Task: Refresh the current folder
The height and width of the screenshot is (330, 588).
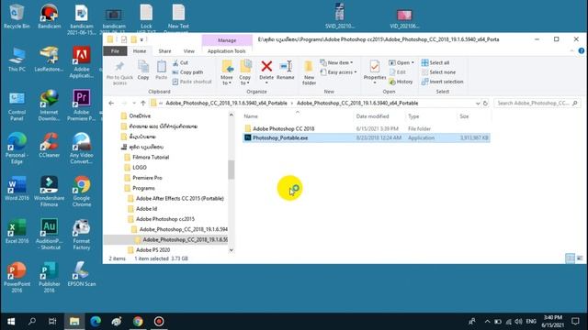Action: point(485,104)
